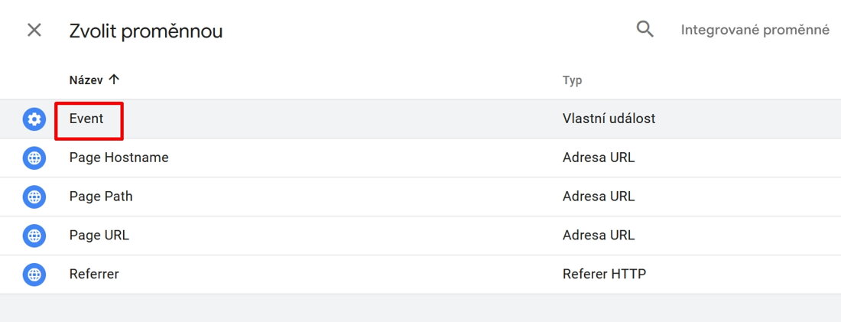841x322 pixels.
Task: Choose the Page Hostname variable
Action: 119,158
